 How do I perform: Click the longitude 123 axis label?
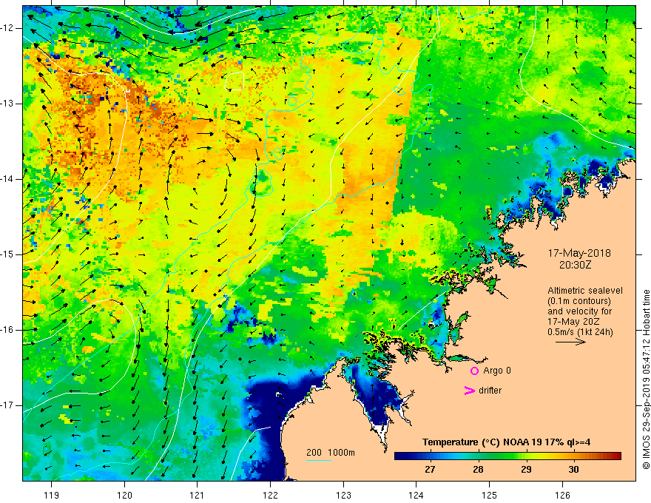[x=343, y=495]
